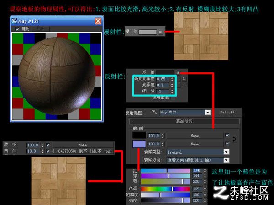Open the black front color swatch under 前:侧
274x205 pixels.
[139, 135]
